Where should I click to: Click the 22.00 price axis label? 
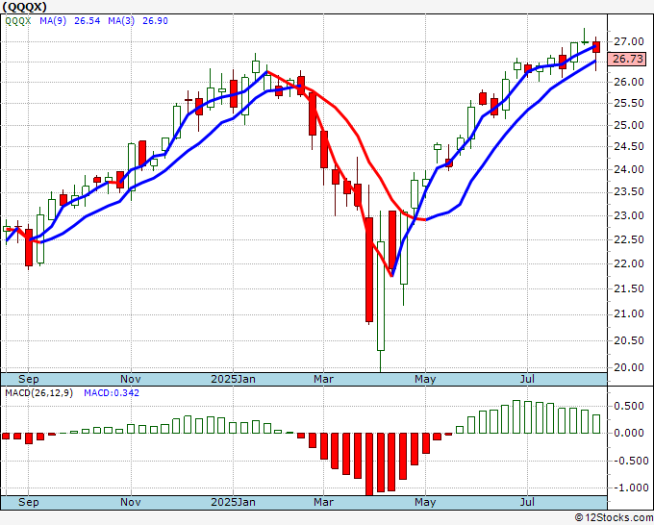(629, 264)
